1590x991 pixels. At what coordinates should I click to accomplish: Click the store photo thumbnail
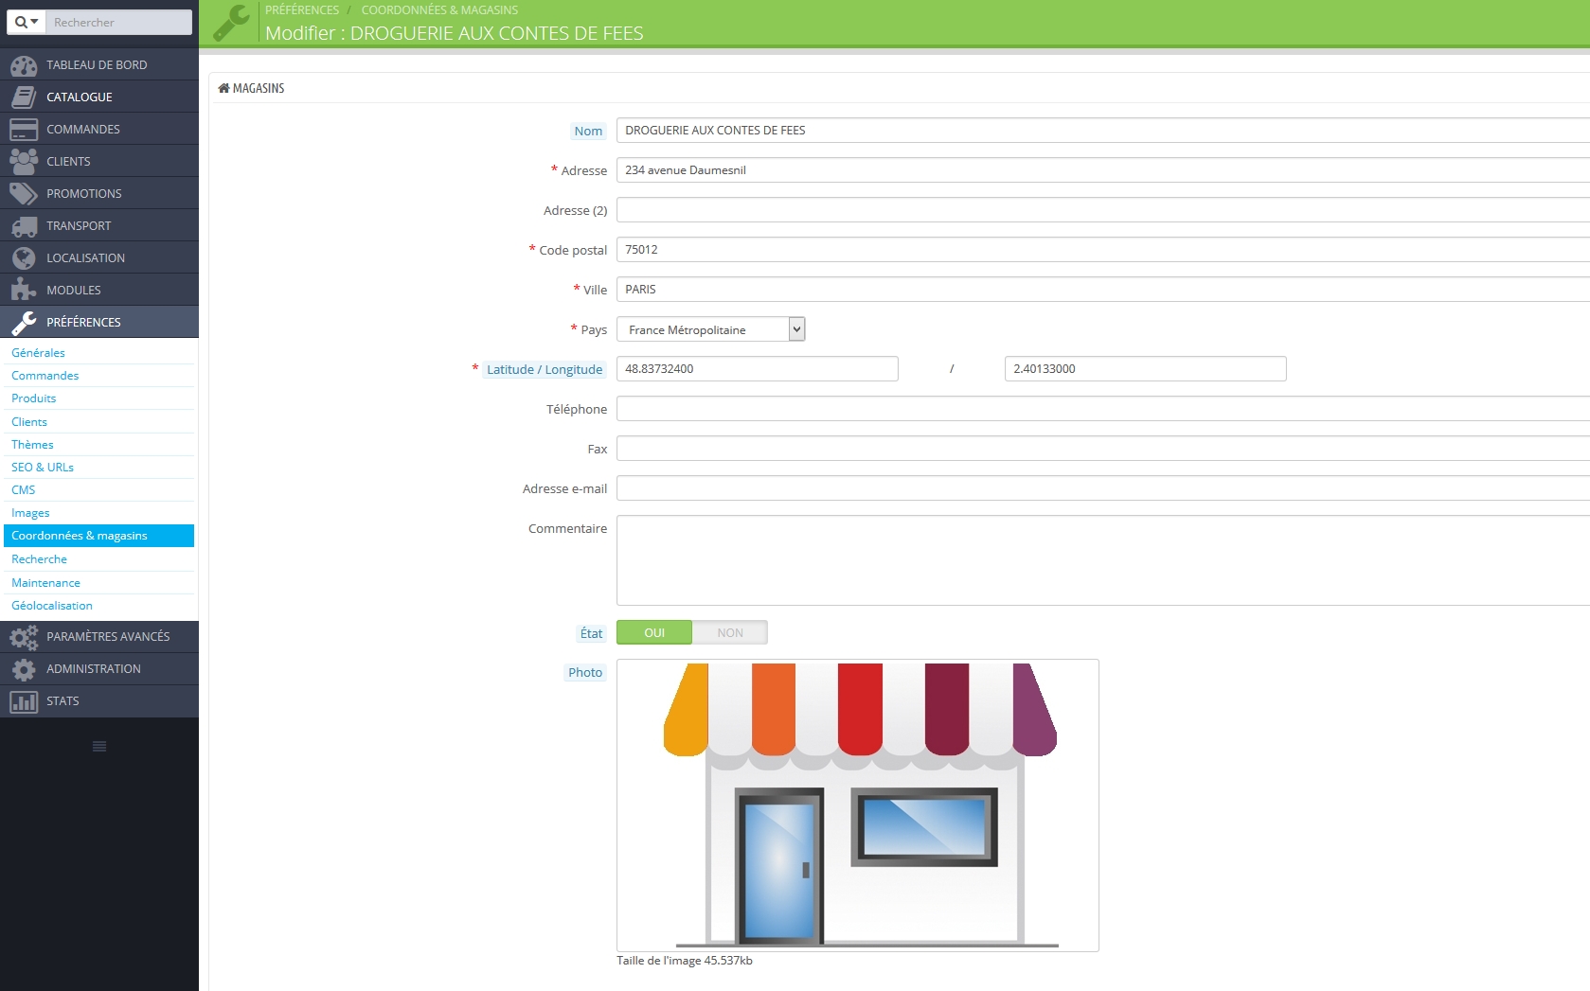click(858, 805)
